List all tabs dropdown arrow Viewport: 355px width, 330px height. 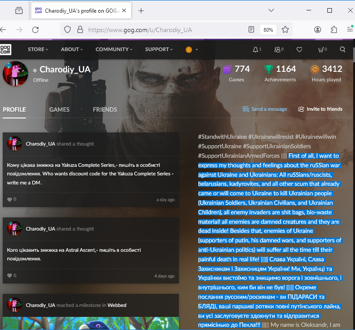(x=271, y=10)
